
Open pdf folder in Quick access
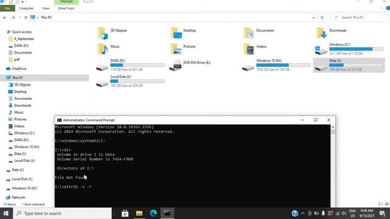point(16,60)
